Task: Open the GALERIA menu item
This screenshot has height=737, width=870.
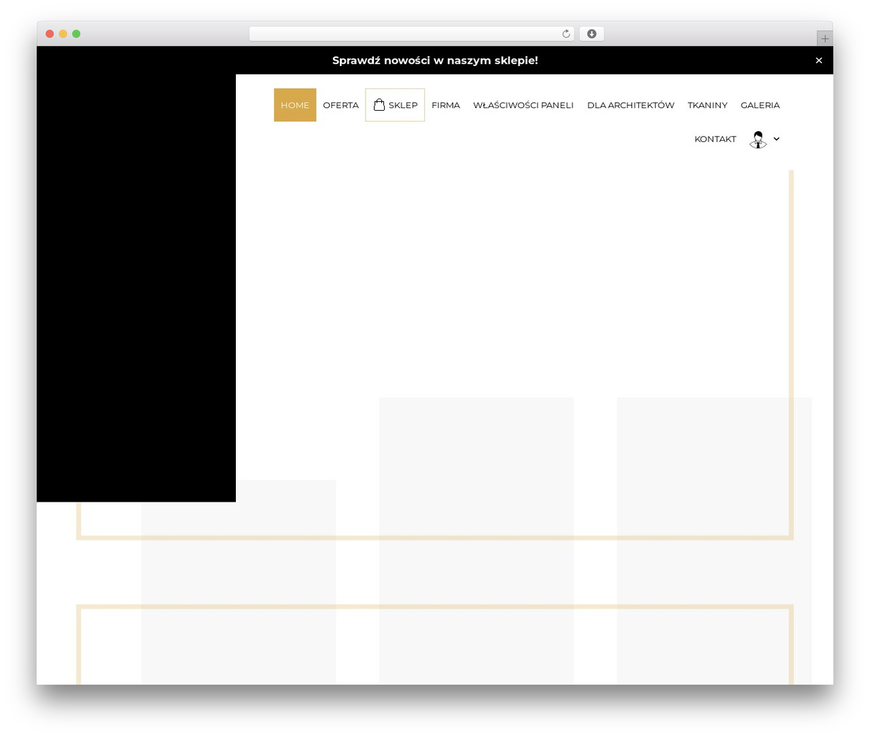Action: click(760, 105)
